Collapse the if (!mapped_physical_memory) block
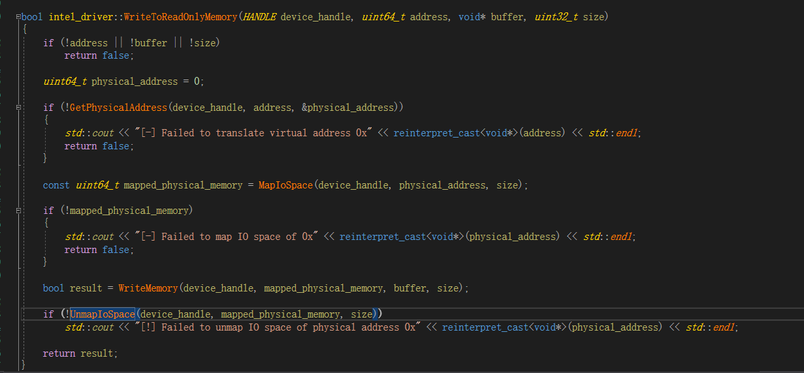This screenshot has height=373, width=804. tap(19, 211)
